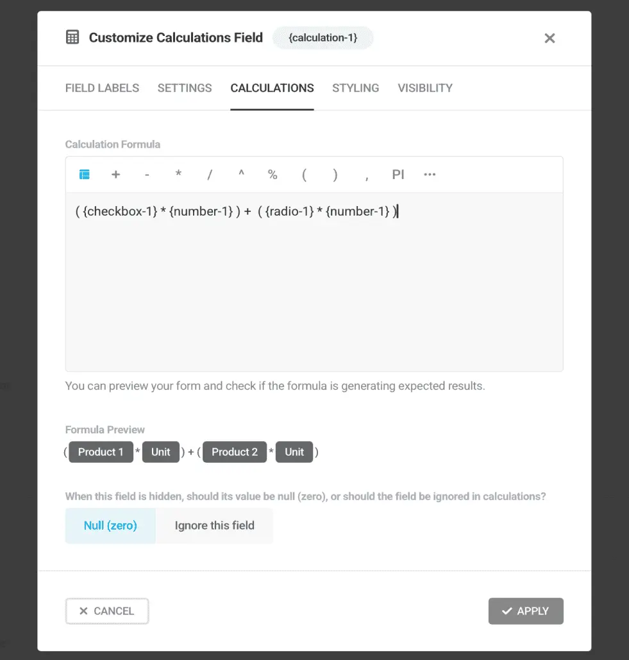Click the division operator icon
The width and height of the screenshot is (629, 660).
210,174
